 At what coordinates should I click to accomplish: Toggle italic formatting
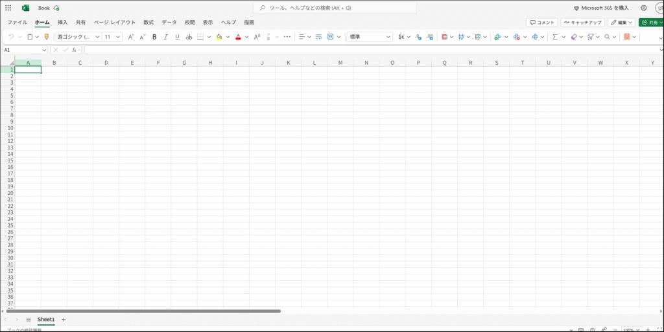pos(165,37)
